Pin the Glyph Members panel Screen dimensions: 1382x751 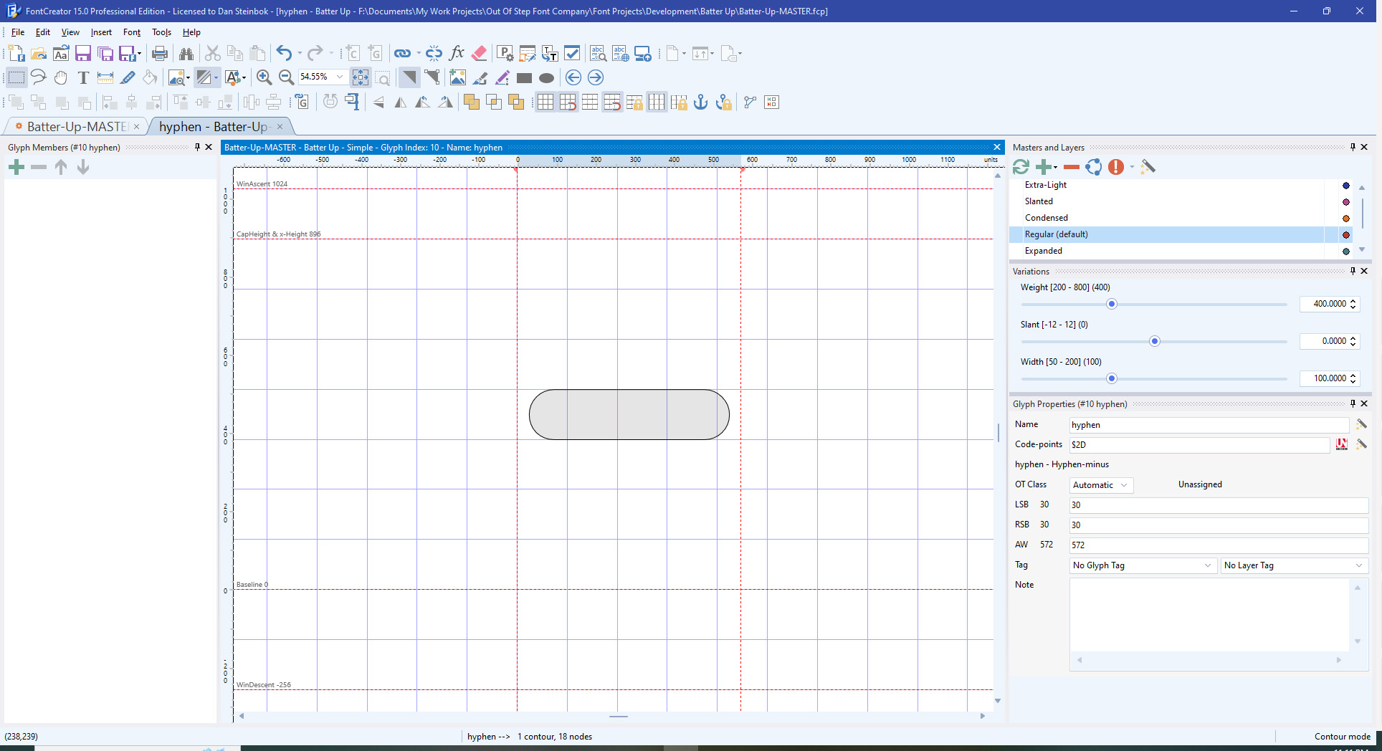pyautogui.click(x=197, y=147)
